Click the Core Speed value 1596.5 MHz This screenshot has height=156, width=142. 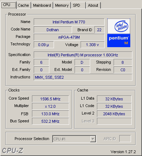(50, 99)
